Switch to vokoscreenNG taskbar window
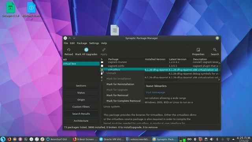The image size is (252, 142). click(138, 139)
